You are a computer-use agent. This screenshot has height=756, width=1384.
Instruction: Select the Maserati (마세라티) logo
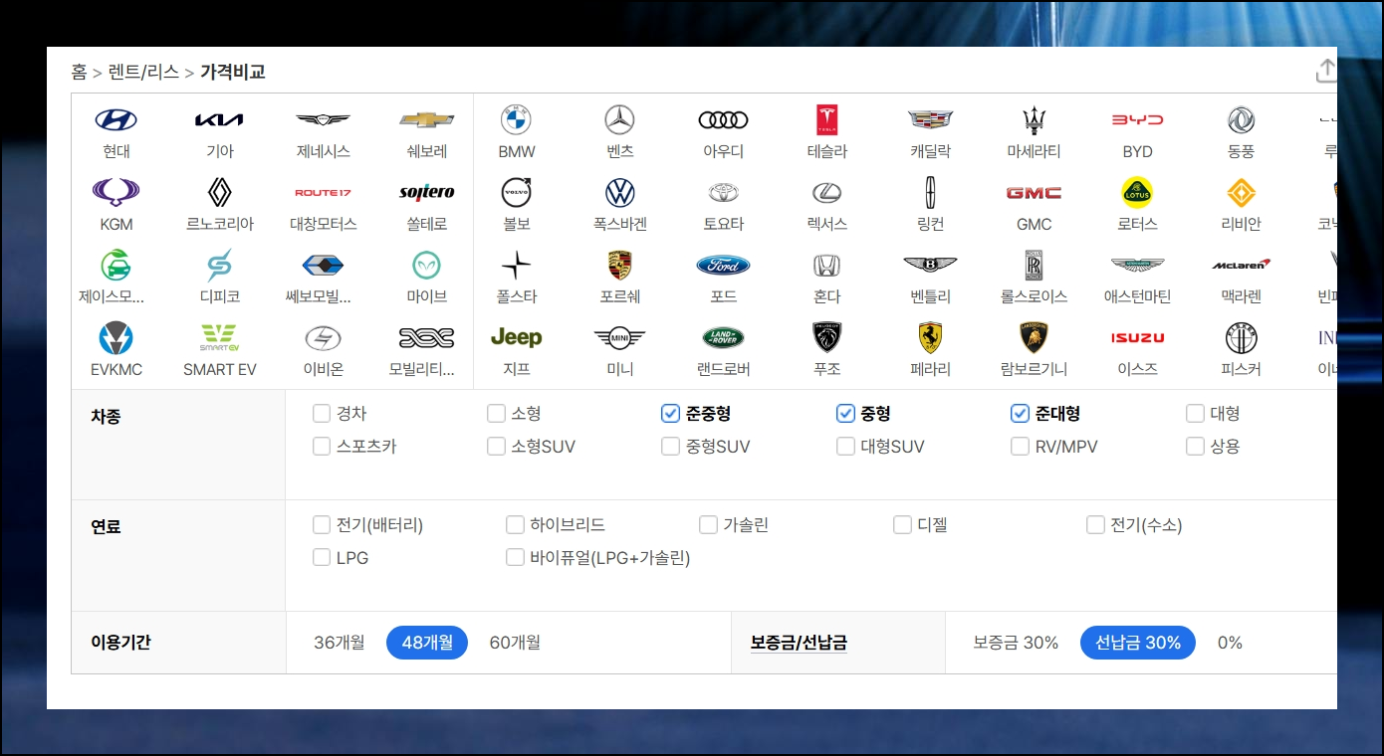point(1034,120)
